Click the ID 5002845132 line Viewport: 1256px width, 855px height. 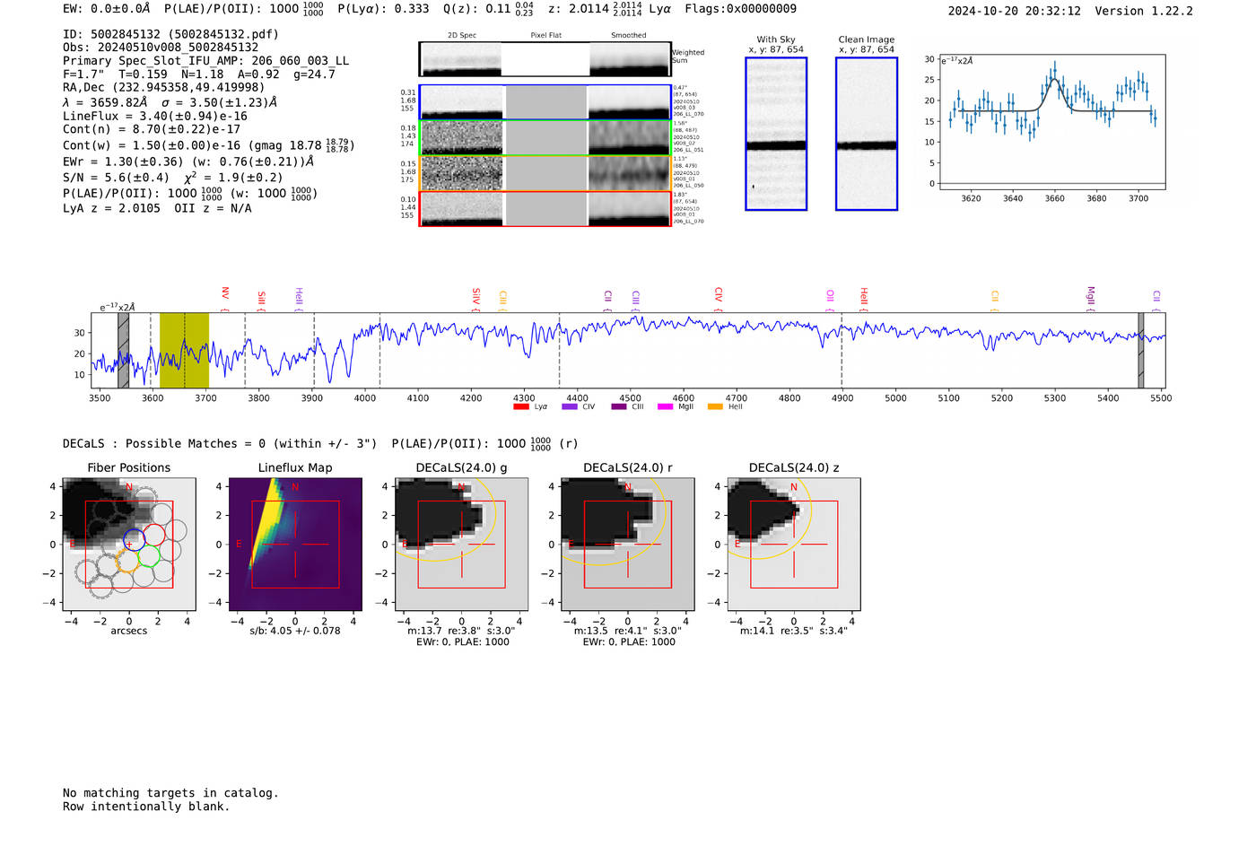point(170,34)
